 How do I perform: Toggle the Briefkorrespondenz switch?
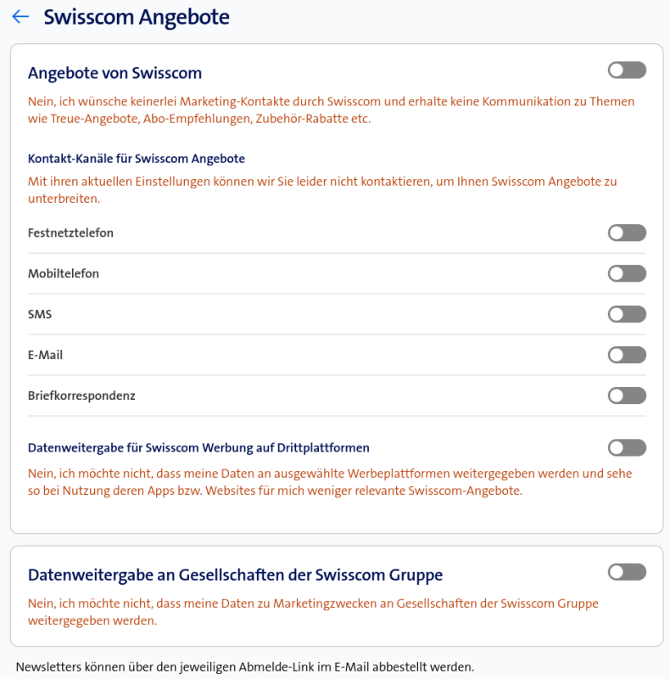coord(627,396)
